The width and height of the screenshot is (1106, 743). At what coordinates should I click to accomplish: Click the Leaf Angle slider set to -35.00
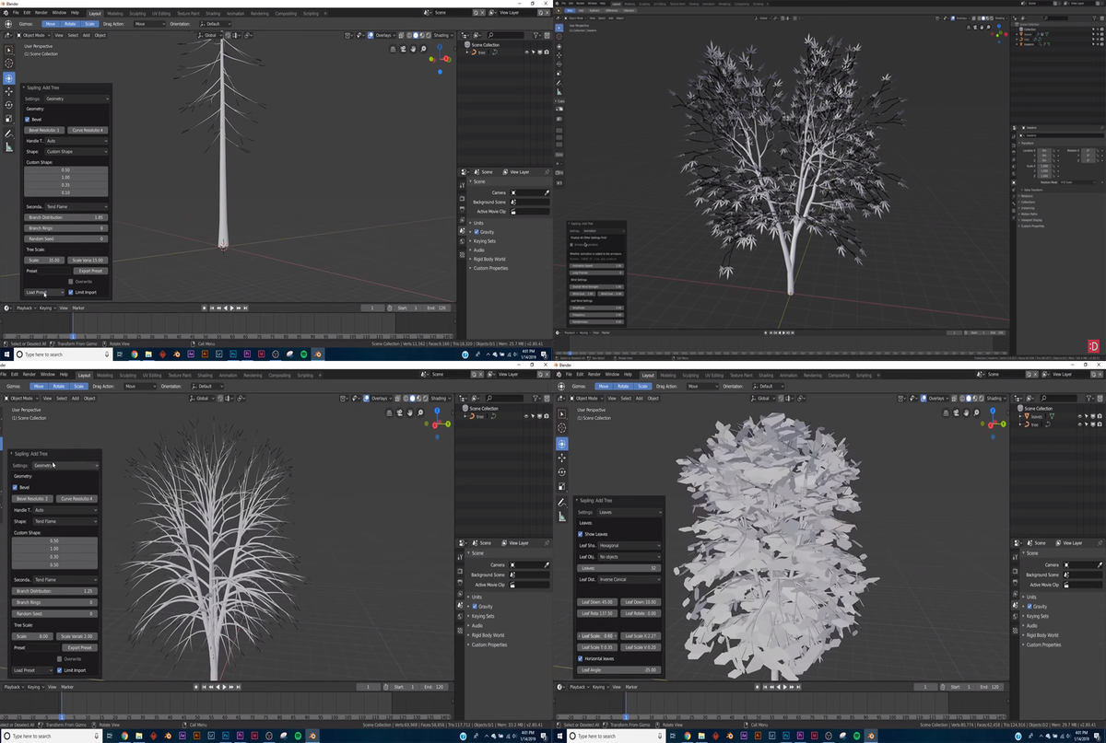coord(619,669)
